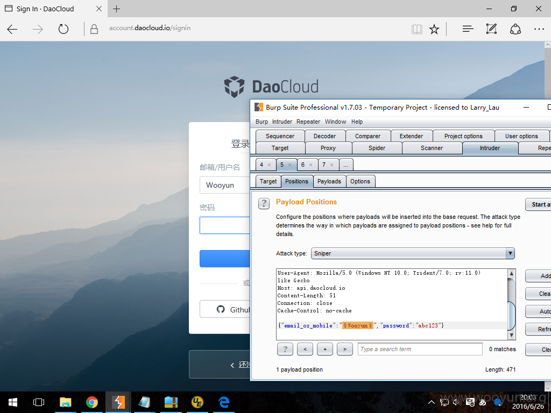551x413 pixels.
Task: Select Intruder attack tab 5
Action: [x=282, y=165]
